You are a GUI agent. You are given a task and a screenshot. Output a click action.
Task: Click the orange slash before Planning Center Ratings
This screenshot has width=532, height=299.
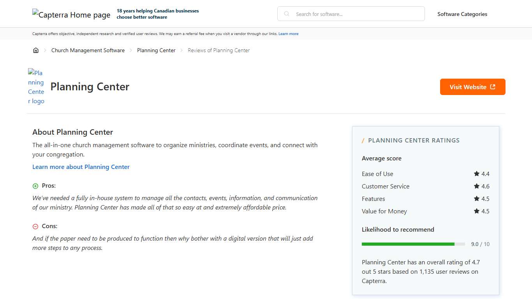(x=363, y=140)
